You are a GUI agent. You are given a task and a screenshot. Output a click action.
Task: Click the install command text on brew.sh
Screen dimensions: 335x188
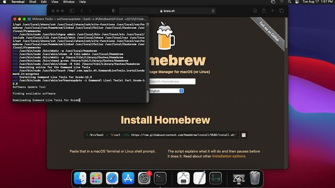coord(162,135)
